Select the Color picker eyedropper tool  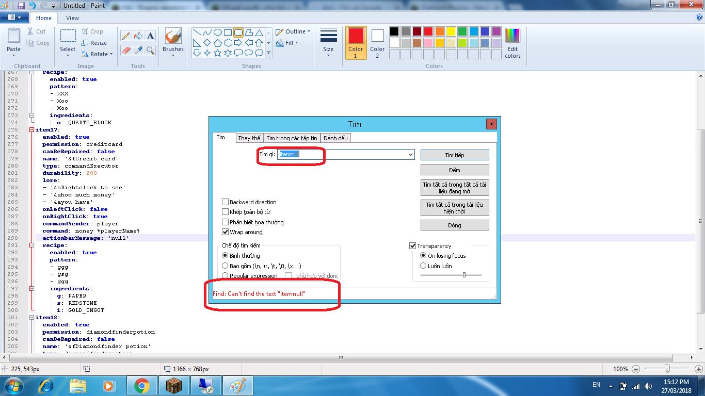pos(138,50)
